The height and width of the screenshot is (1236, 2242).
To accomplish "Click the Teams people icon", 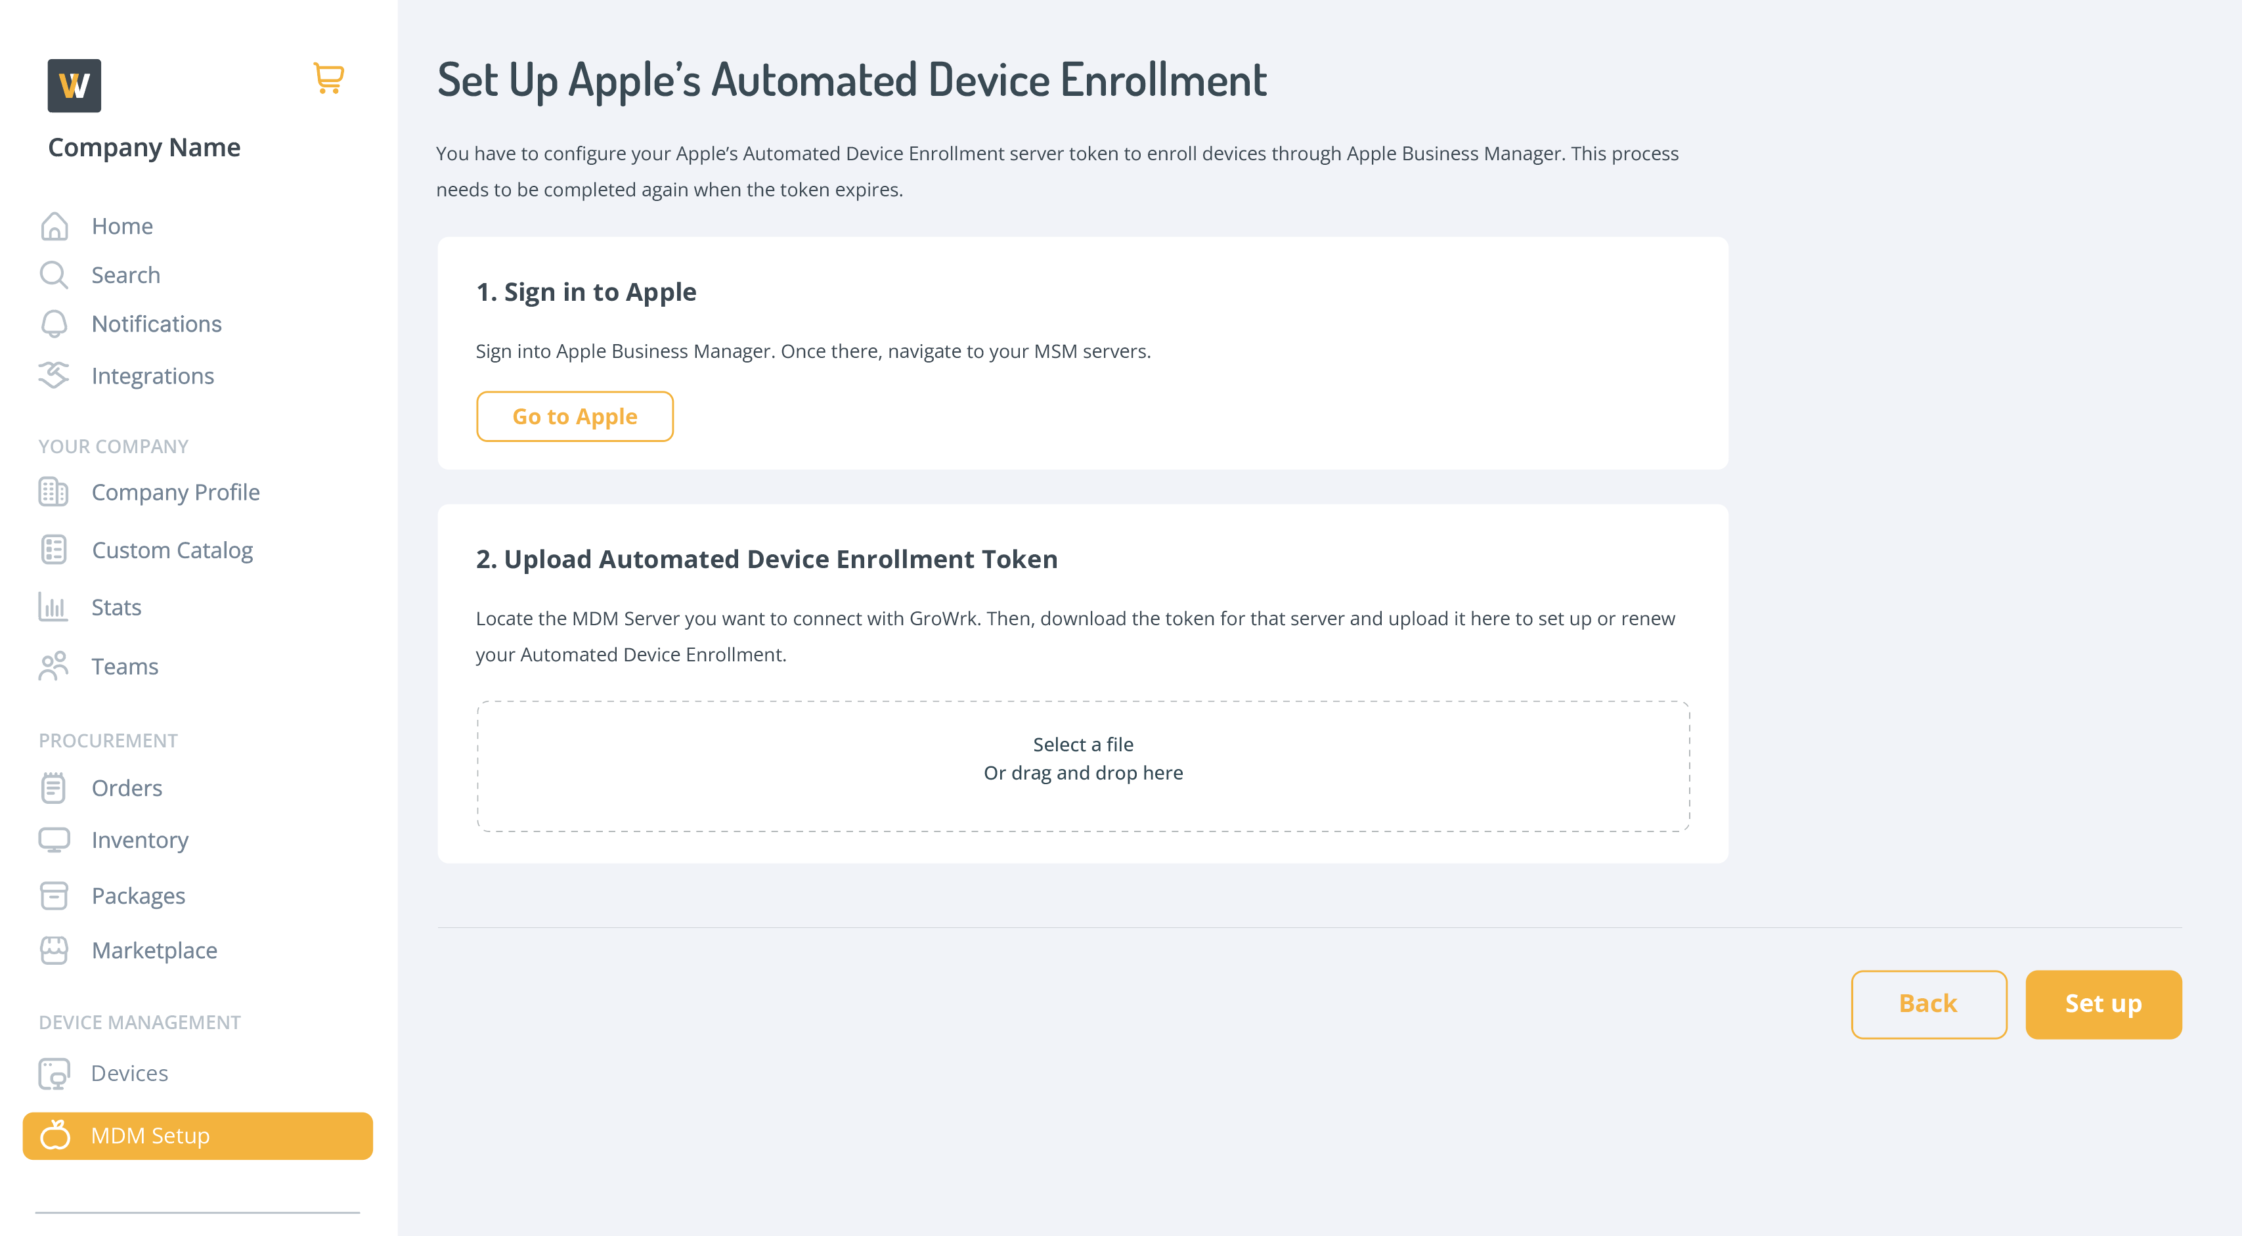I will pos(54,666).
